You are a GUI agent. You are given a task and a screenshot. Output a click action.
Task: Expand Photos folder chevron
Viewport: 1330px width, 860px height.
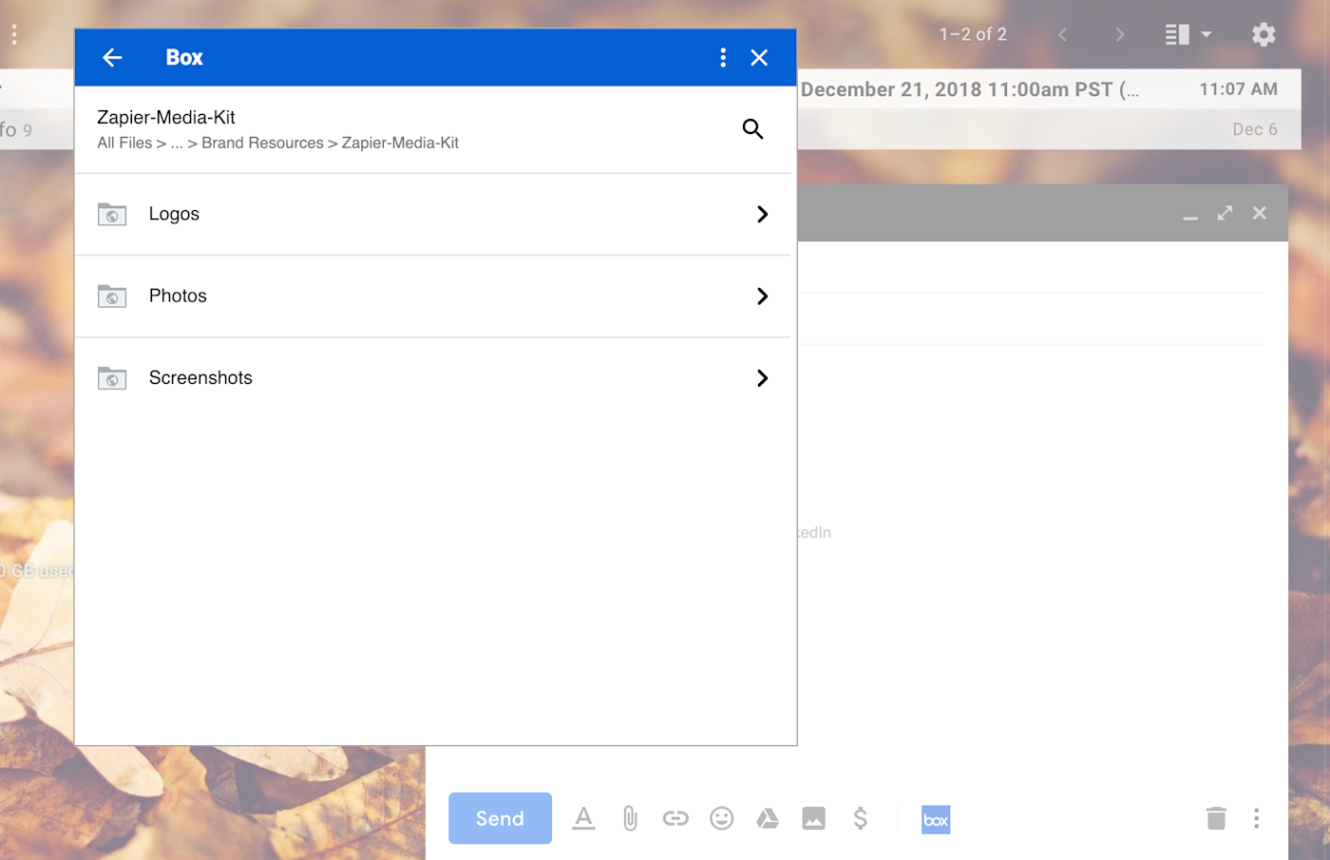pyautogui.click(x=762, y=296)
